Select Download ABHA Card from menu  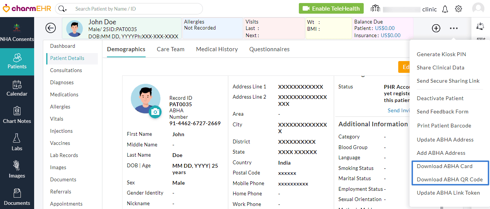[x=444, y=166]
